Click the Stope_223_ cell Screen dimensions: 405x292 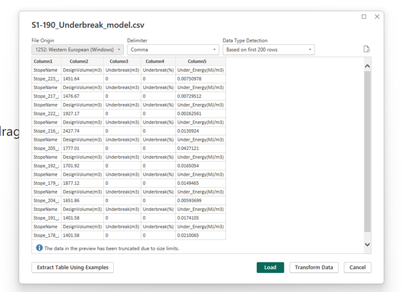47,79
